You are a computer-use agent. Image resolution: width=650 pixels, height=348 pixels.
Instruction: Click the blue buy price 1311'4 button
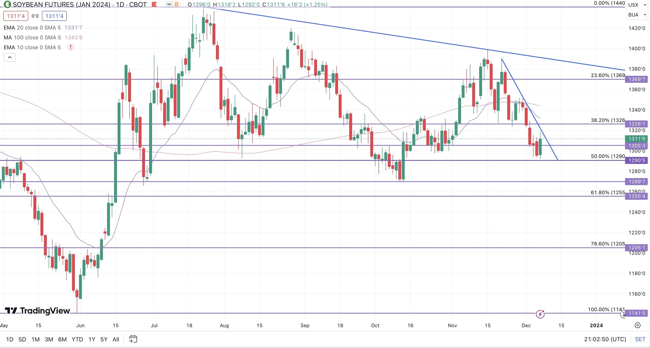pyautogui.click(x=54, y=16)
